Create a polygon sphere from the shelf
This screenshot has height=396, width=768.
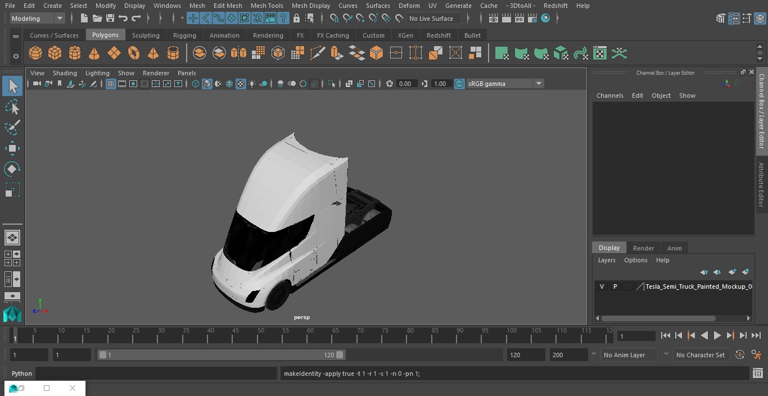(35, 53)
